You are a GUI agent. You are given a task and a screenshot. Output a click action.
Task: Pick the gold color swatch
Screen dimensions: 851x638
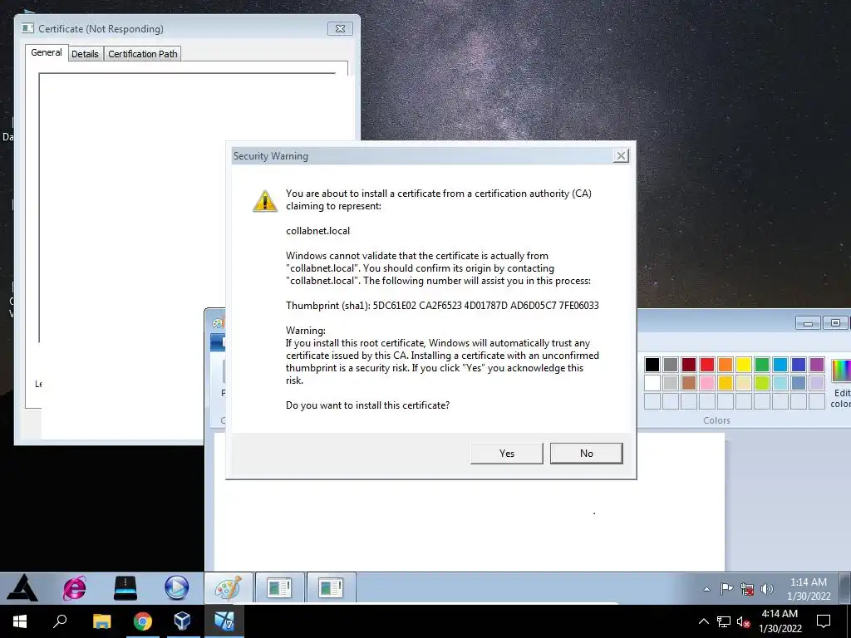726,383
